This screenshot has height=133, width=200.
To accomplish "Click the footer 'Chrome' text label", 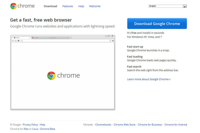I will (88, 125).
